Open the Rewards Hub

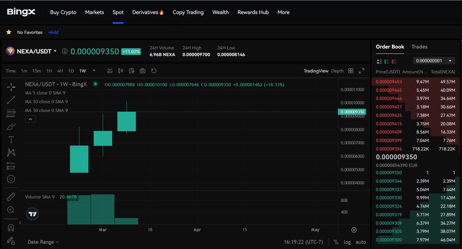coord(253,12)
